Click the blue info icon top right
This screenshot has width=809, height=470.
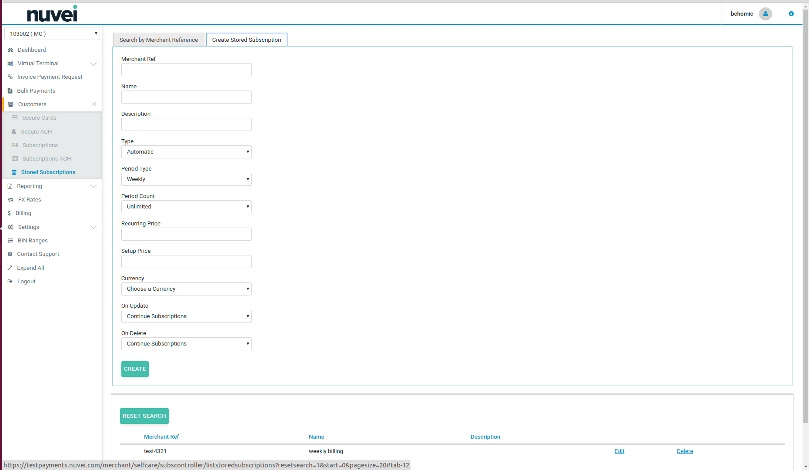(x=791, y=14)
